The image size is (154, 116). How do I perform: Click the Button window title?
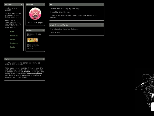tap(29, 30)
